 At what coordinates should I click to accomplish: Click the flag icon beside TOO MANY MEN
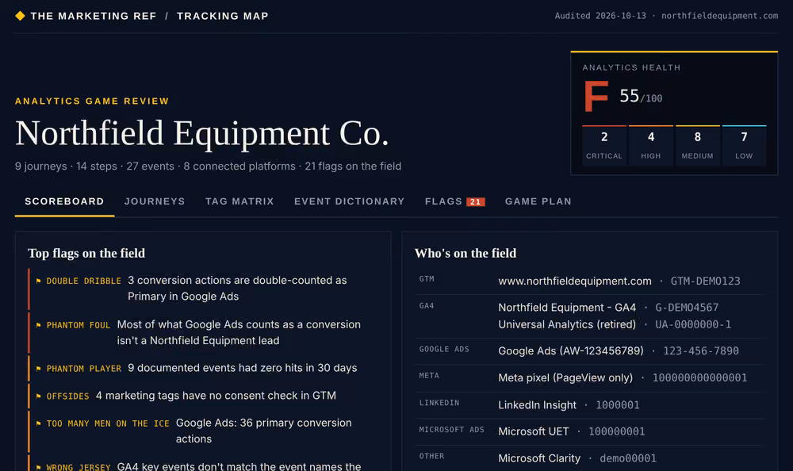click(38, 423)
